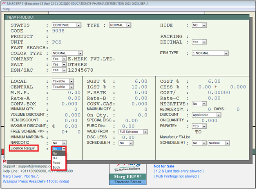Screen dimensions: 257x189
Task: Click the company name E.MERK PVT.LTD.
Action: pyautogui.click(x=91, y=59)
